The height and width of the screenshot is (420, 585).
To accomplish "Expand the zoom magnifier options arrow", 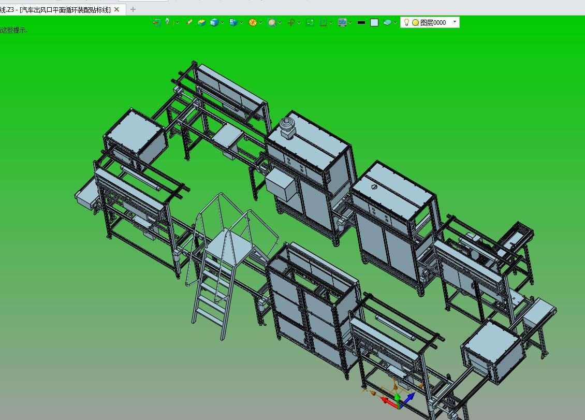I will [280, 23].
